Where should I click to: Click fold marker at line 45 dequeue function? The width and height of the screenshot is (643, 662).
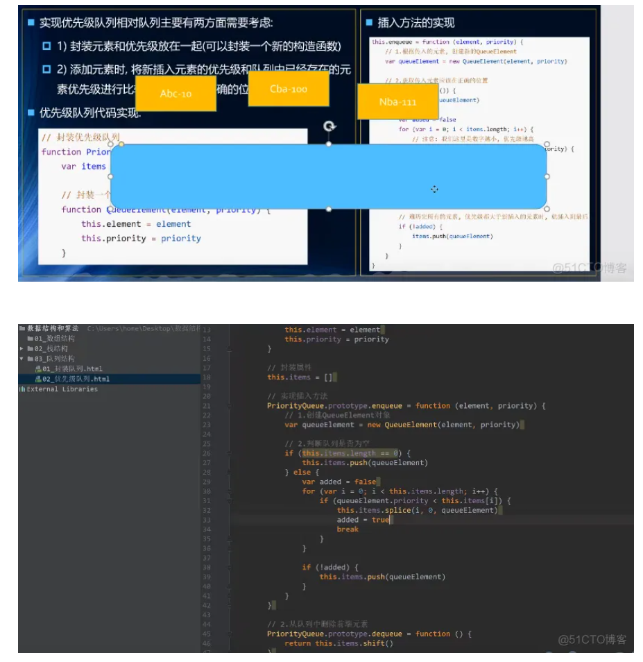pos(229,634)
